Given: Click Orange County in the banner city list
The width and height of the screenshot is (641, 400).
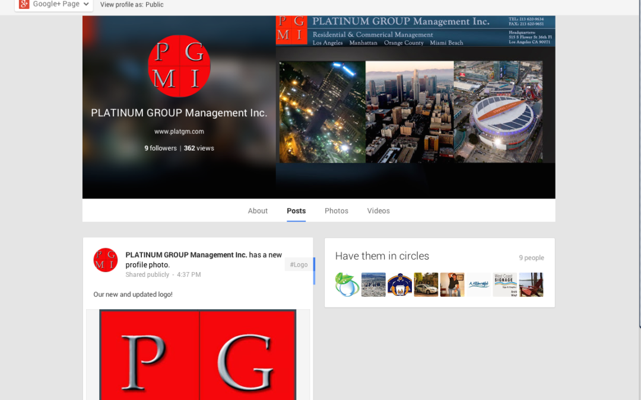Looking at the screenshot, I should 404,43.
